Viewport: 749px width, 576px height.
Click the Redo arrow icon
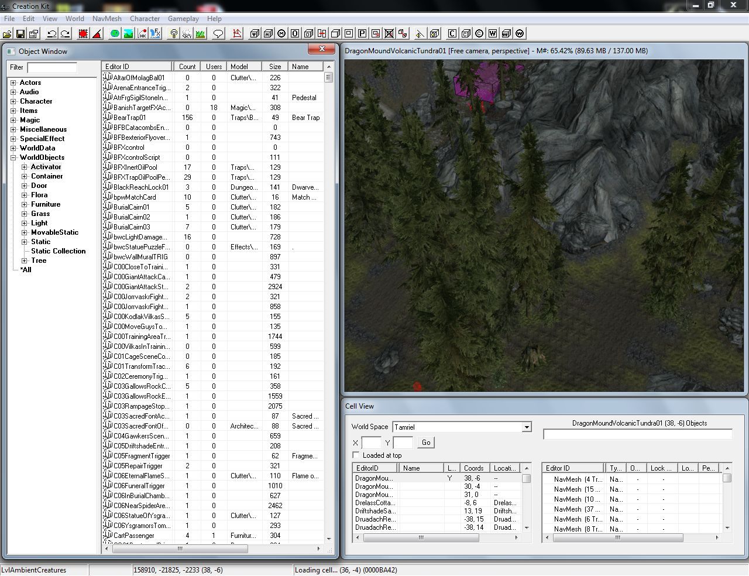(65, 34)
